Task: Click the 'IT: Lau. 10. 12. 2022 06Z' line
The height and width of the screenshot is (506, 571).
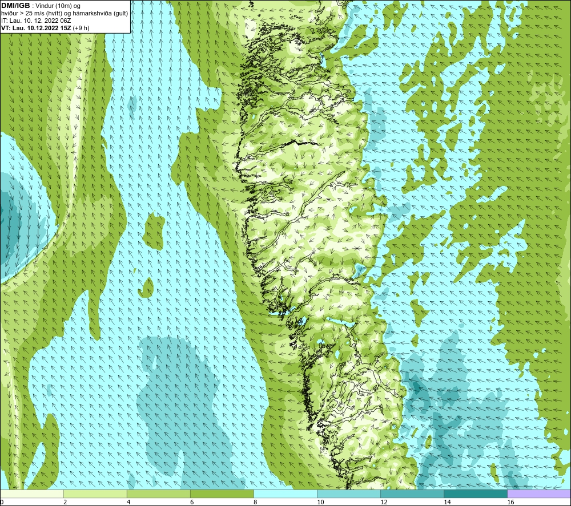Action: coord(36,21)
